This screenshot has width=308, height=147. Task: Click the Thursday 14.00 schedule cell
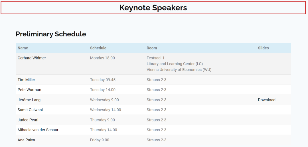tap(104, 130)
